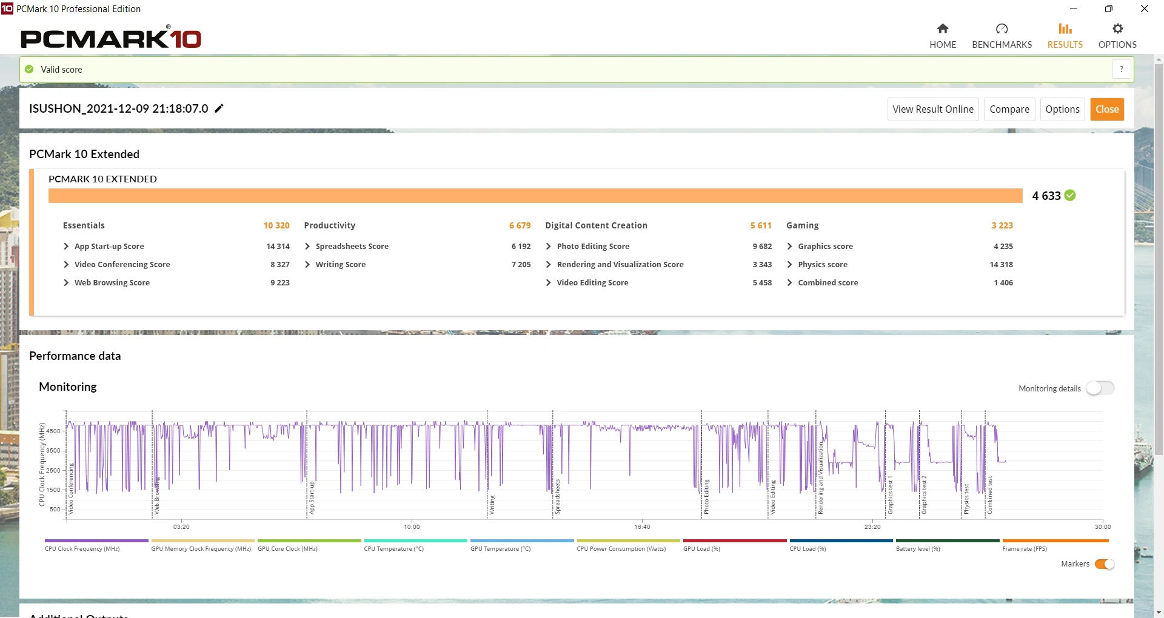1164x618 pixels.
Task: Click the green check next to 4 633
Action: (x=1070, y=195)
